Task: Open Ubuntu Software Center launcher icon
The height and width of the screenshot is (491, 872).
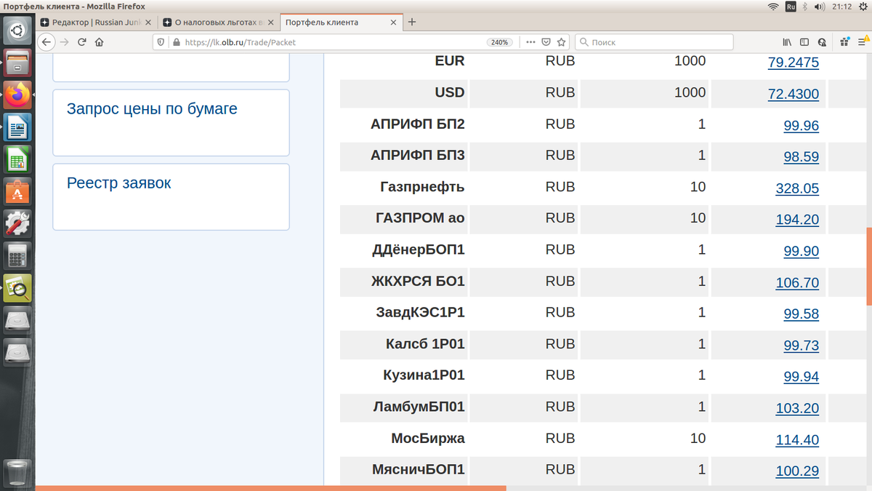Action: coord(17,191)
